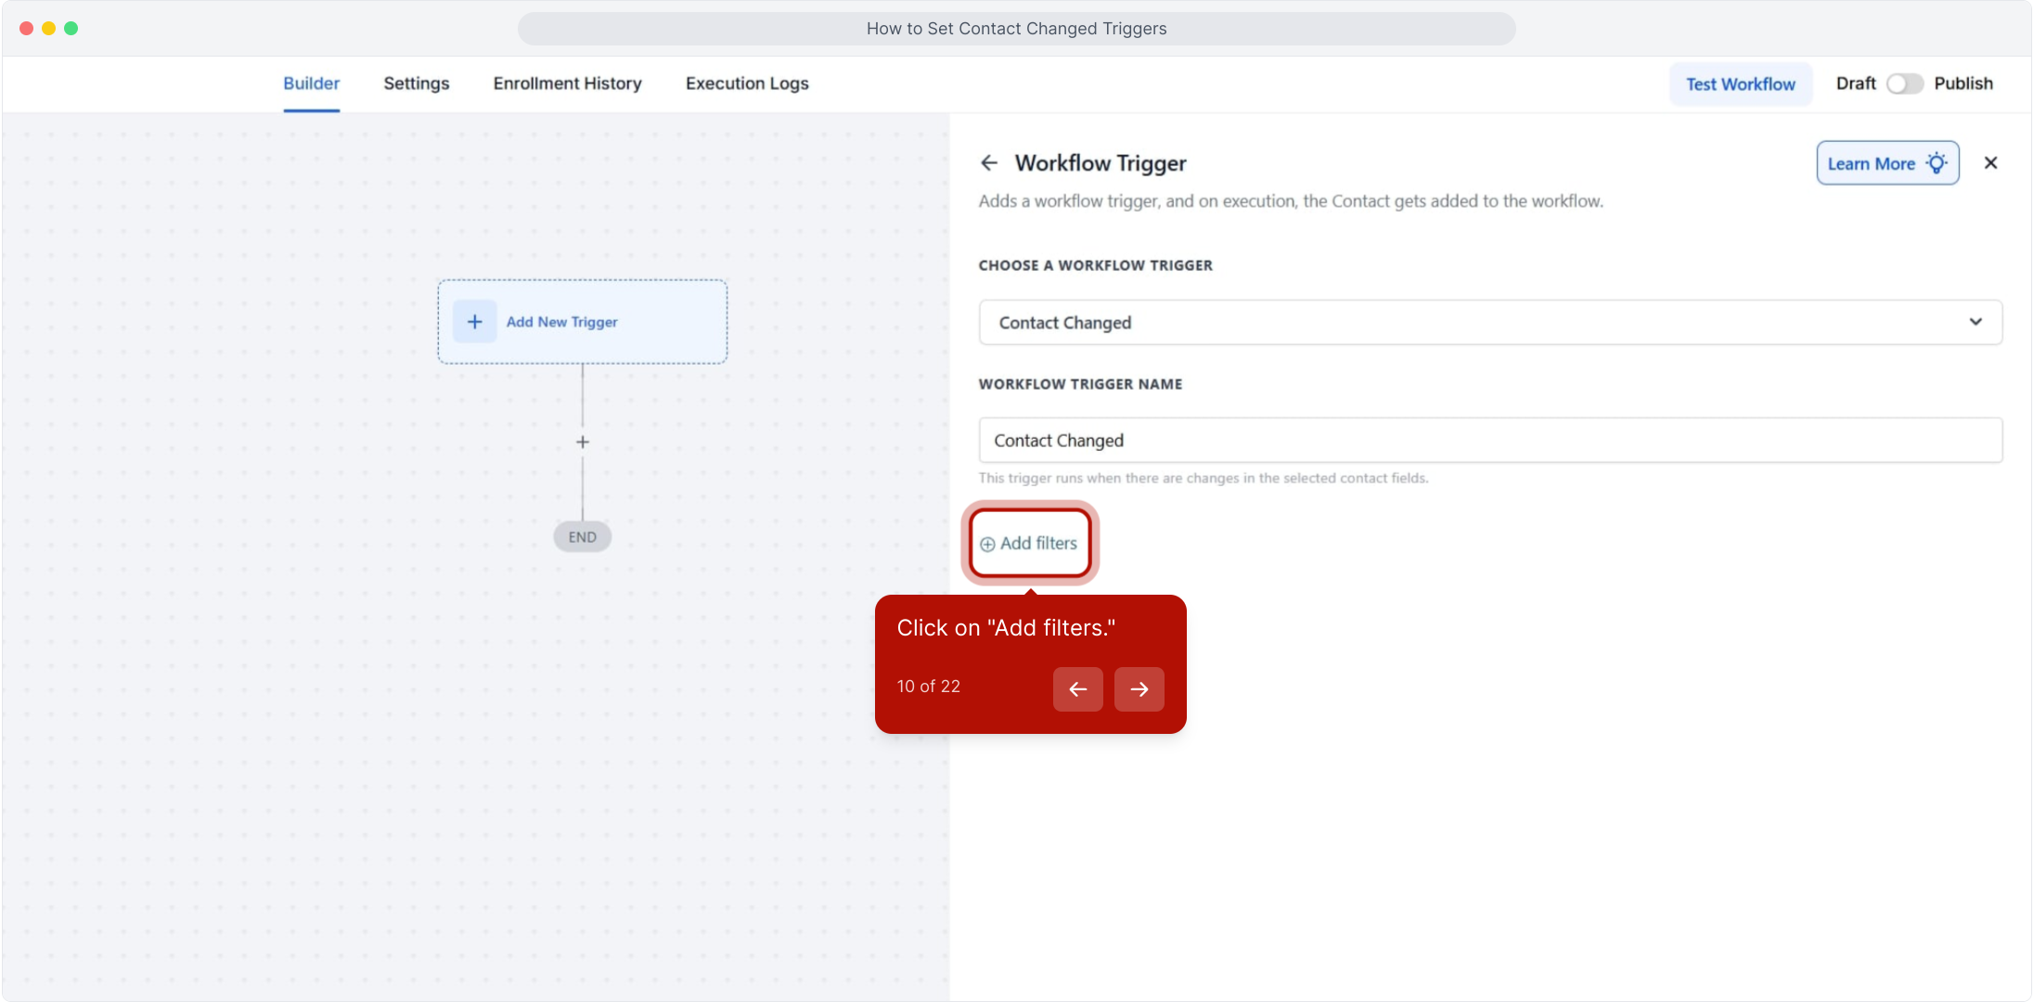Select the END node on canvas
The image size is (2034, 1002).
coord(582,537)
